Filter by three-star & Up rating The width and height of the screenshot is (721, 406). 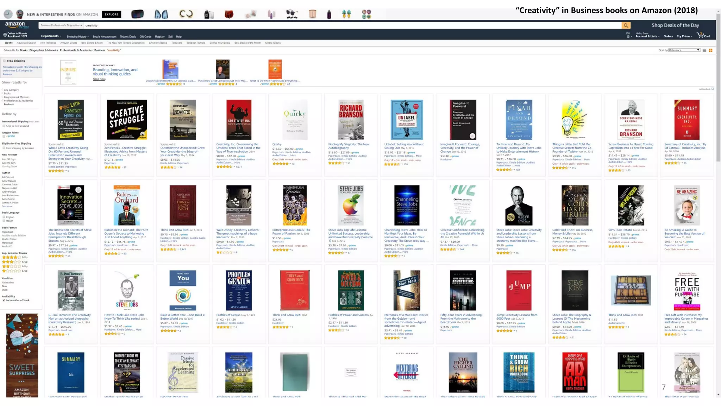[x=15, y=262]
